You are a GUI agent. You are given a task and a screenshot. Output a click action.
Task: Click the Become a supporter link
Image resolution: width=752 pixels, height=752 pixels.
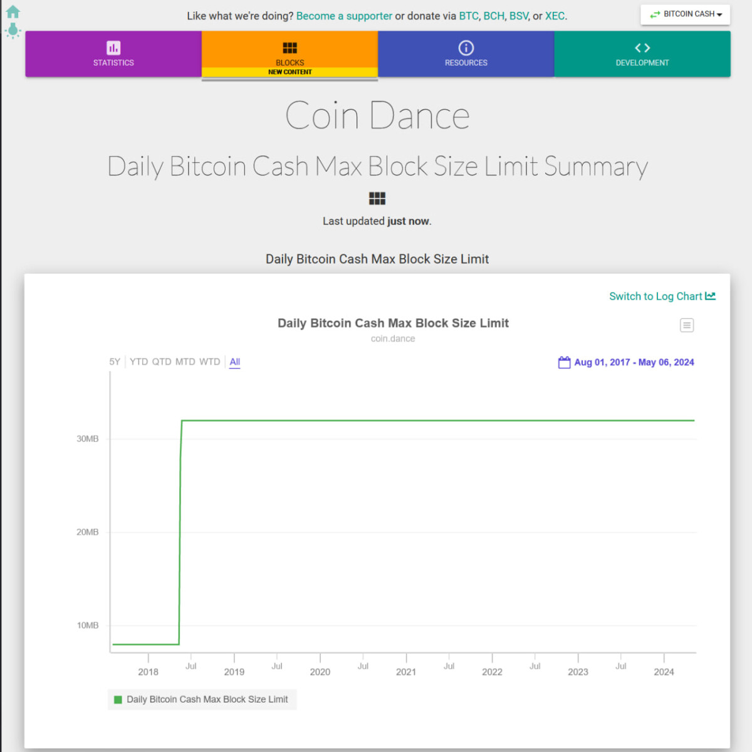point(344,16)
